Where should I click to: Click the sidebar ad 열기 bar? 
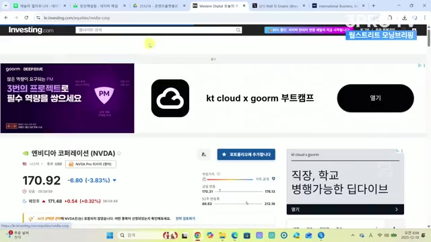click(345, 209)
